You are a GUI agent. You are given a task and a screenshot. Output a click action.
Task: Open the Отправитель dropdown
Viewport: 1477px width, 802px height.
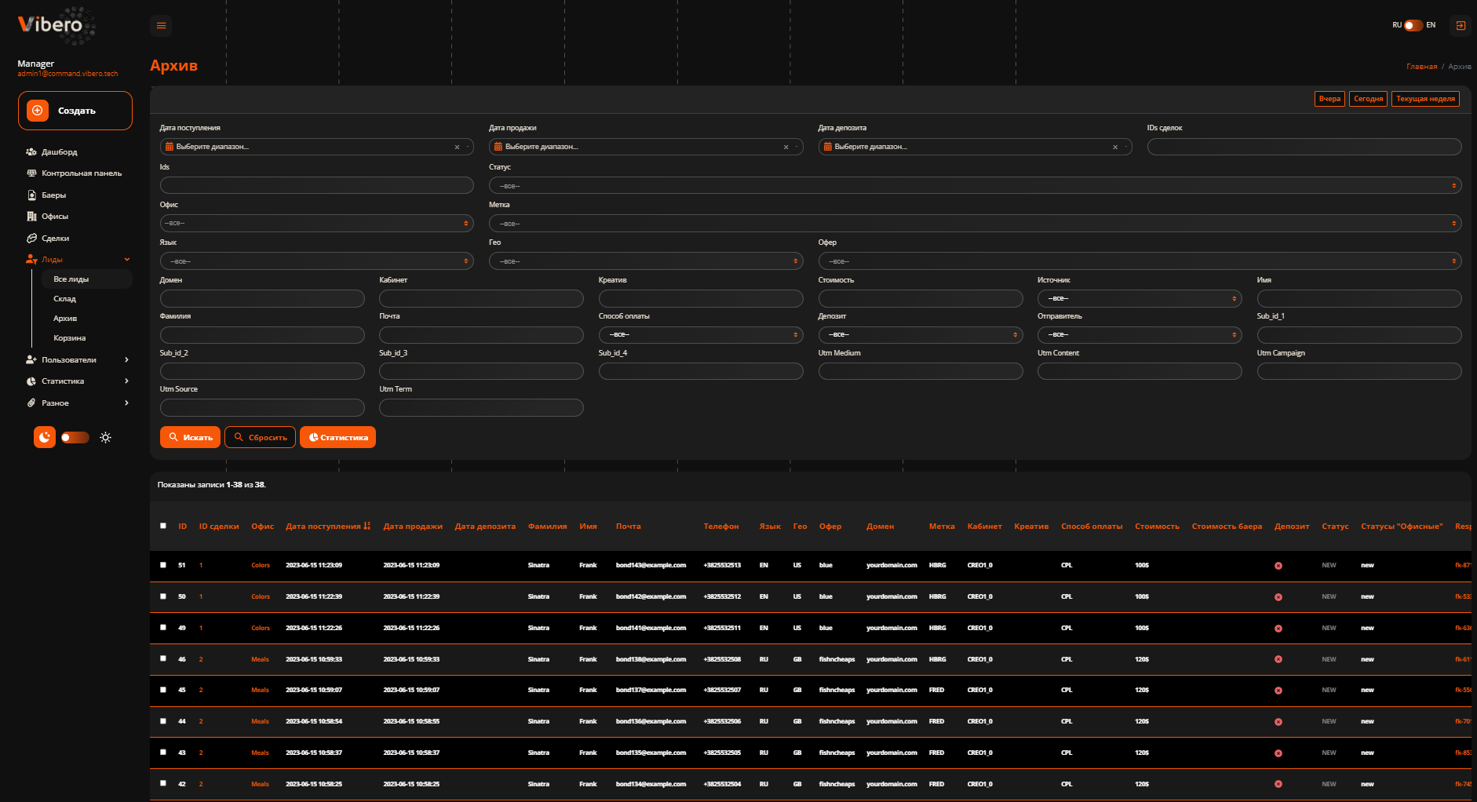tap(1140, 335)
